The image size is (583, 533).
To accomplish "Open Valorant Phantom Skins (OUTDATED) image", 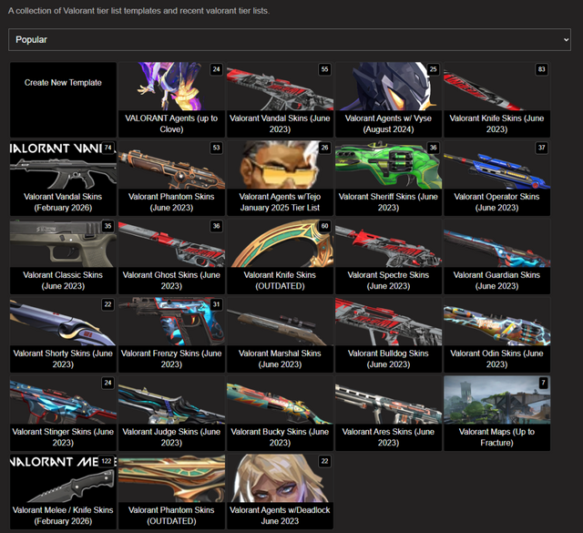I will [171, 478].
